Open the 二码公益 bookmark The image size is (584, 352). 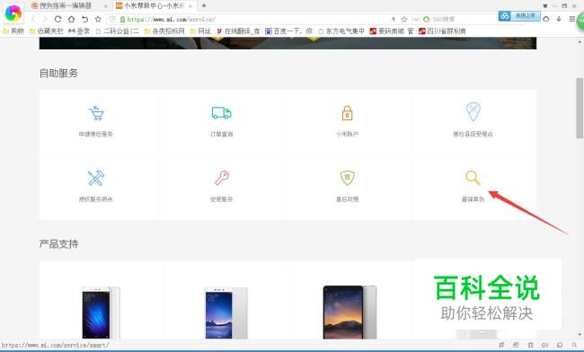pyautogui.click(x=118, y=31)
